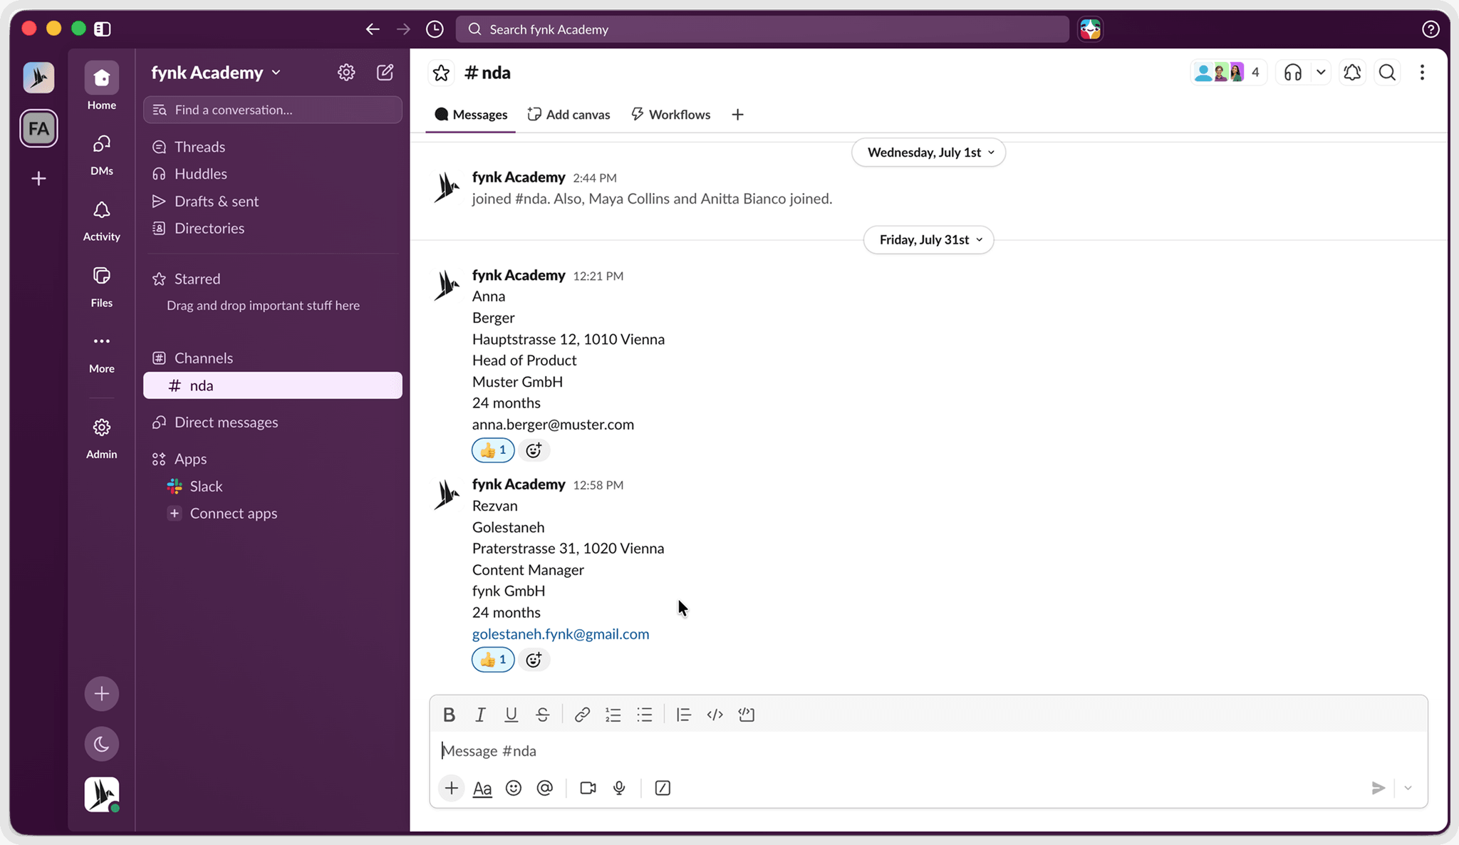This screenshot has width=1459, height=845.
Task: Star the #nda channel
Action: pos(441,73)
